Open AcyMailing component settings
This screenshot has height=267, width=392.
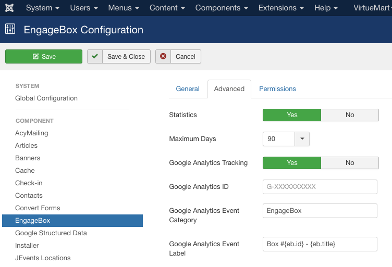coord(31,133)
